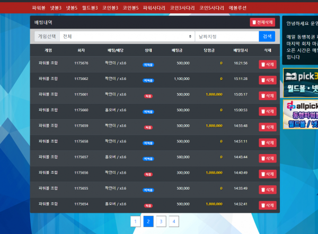Screen dimensions: 318x234
Task: Open the 게임선택 game dropdown showing 전체
Action: point(127,37)
